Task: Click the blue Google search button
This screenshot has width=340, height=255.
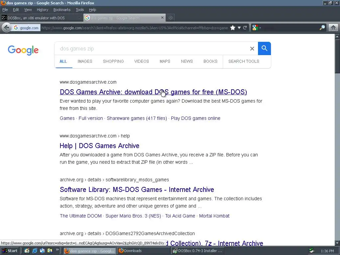Action: pyautogui.click(x=264, y=48)
